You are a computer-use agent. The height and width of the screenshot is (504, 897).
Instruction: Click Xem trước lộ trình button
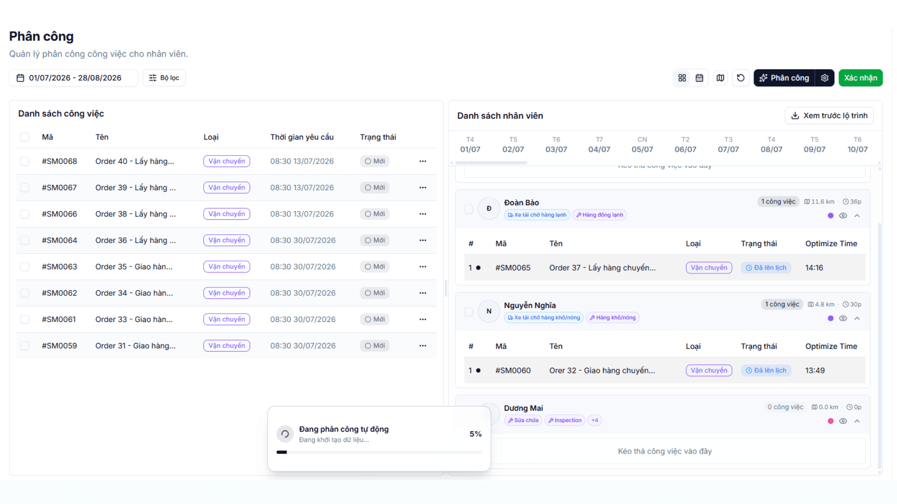tap(829, 116)
